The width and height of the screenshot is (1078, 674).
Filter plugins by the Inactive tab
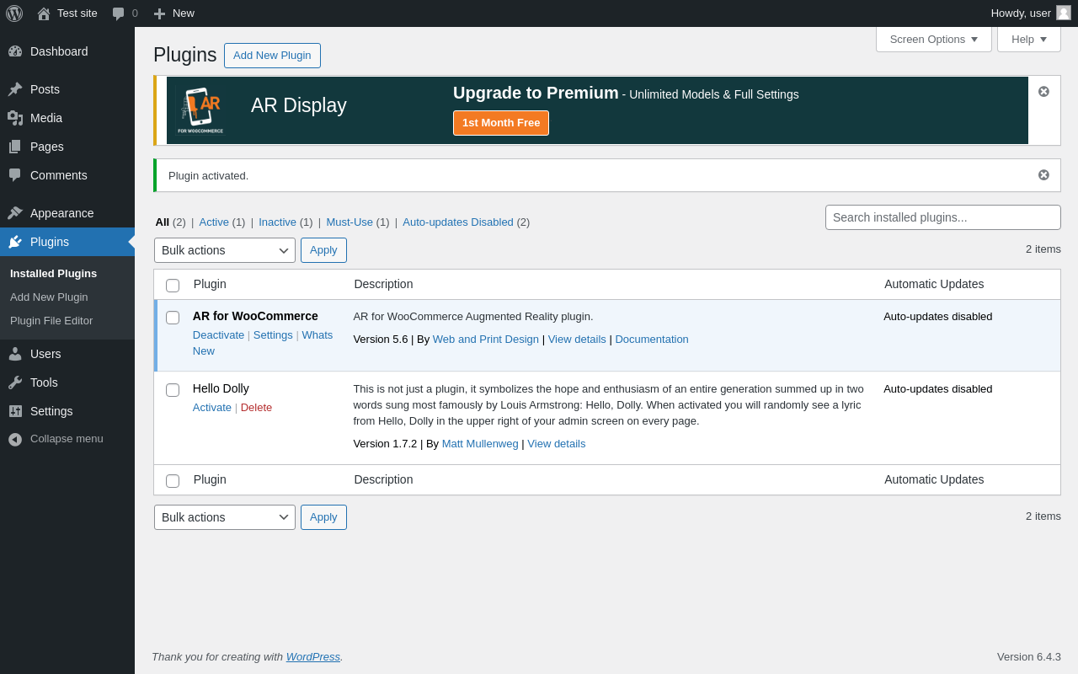click(x=277, y=222)
